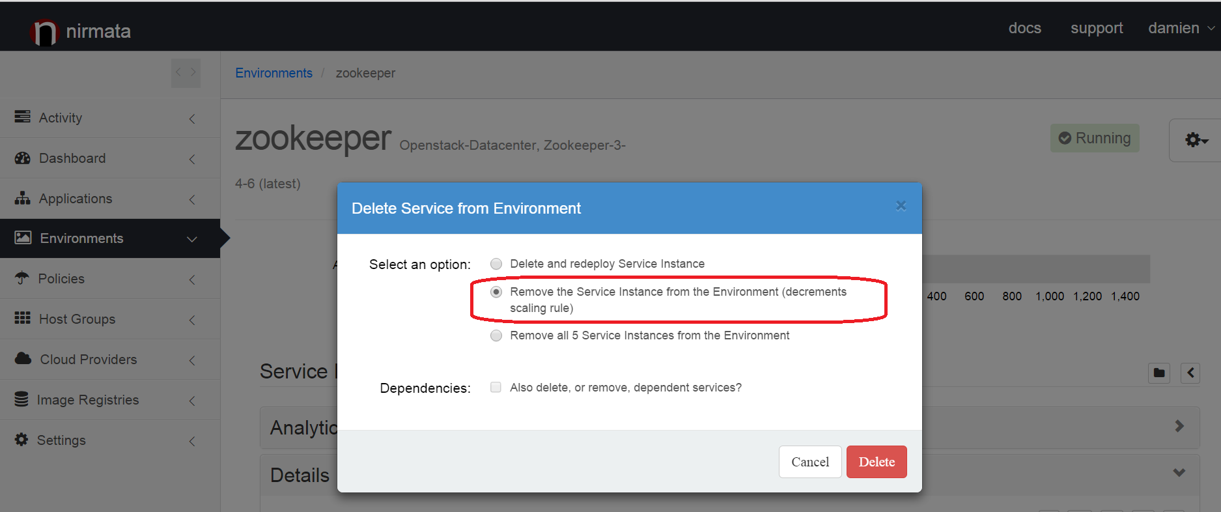Image resolution: width=1221 pixels, height=512 pixels.
Task: Open the Dashboard sidebar item
Action: tap(110, 158)
